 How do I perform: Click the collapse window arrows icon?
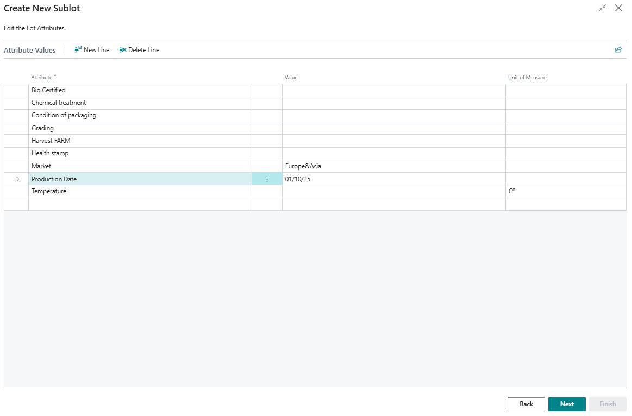coord(602,8)
